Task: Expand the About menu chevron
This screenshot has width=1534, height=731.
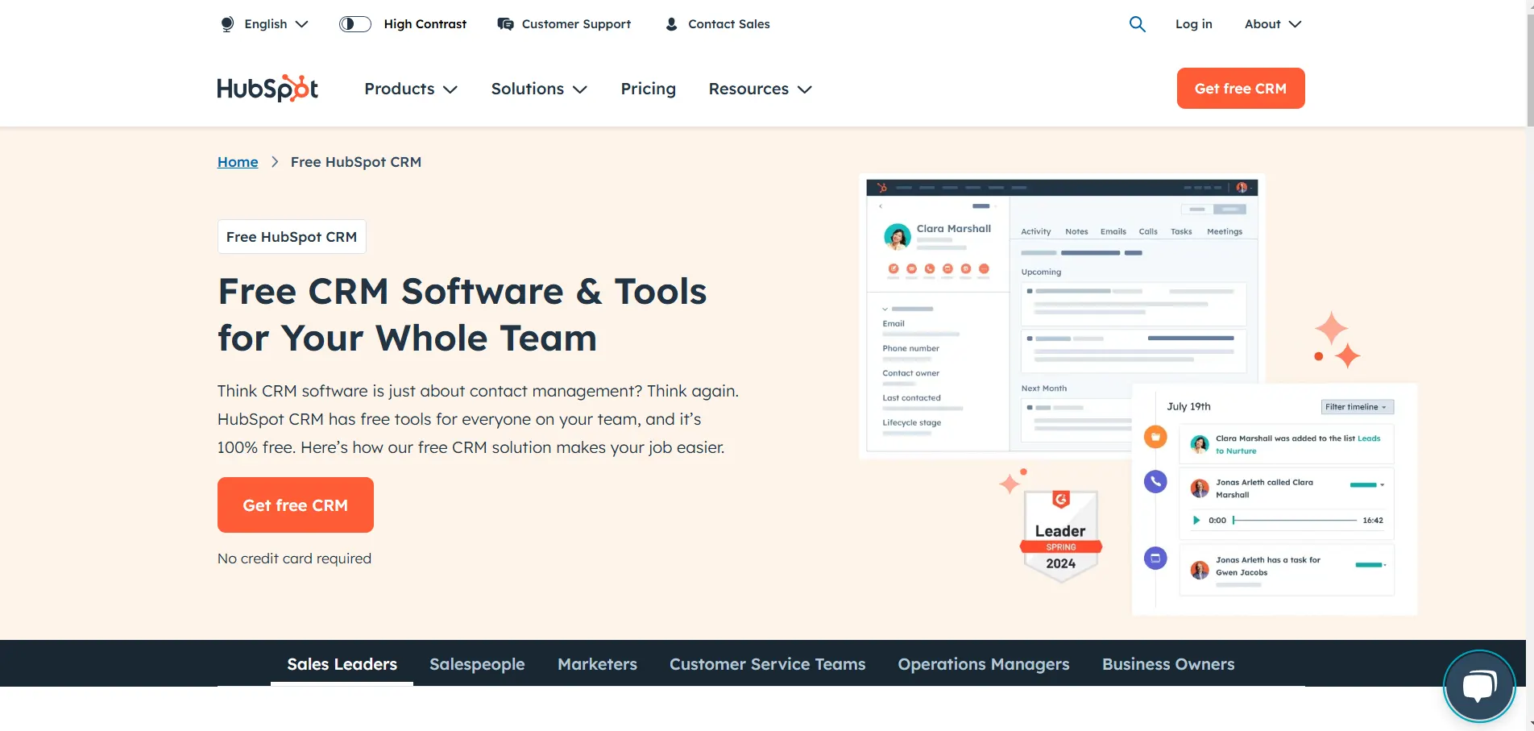Action: [x=1294, y=24]
